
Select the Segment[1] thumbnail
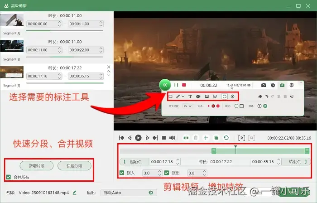(12, 20)
